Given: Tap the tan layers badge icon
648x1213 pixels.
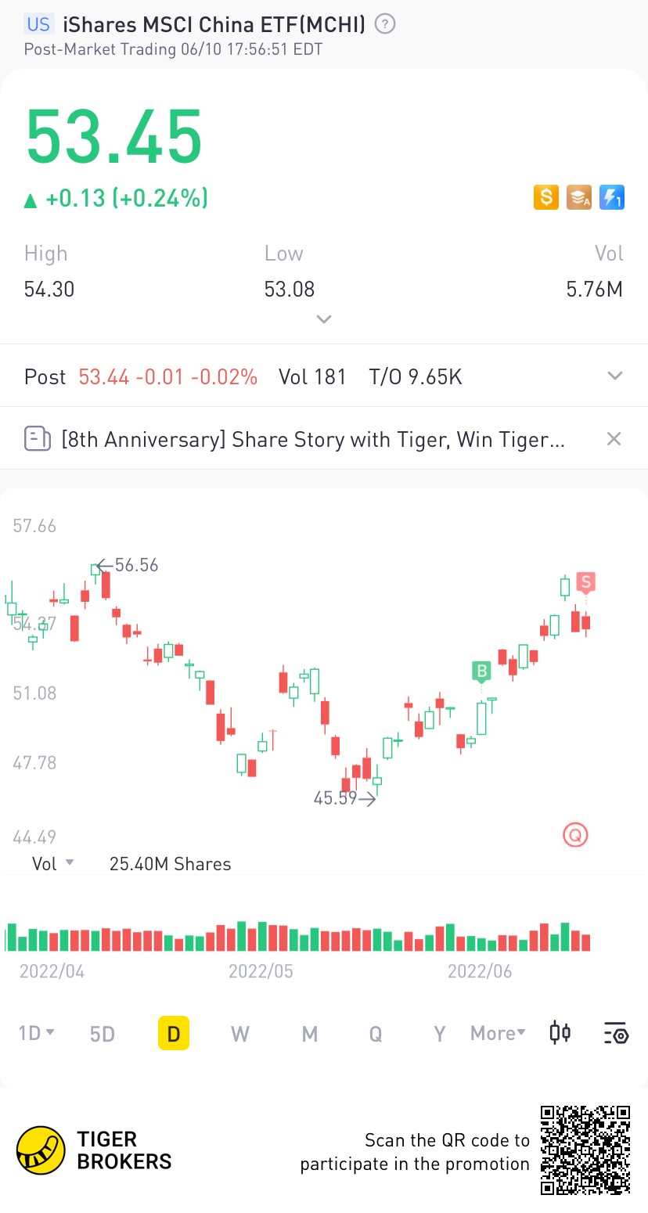Looking at the screenshot, I should pyautogui.click(x=579, y=197).
